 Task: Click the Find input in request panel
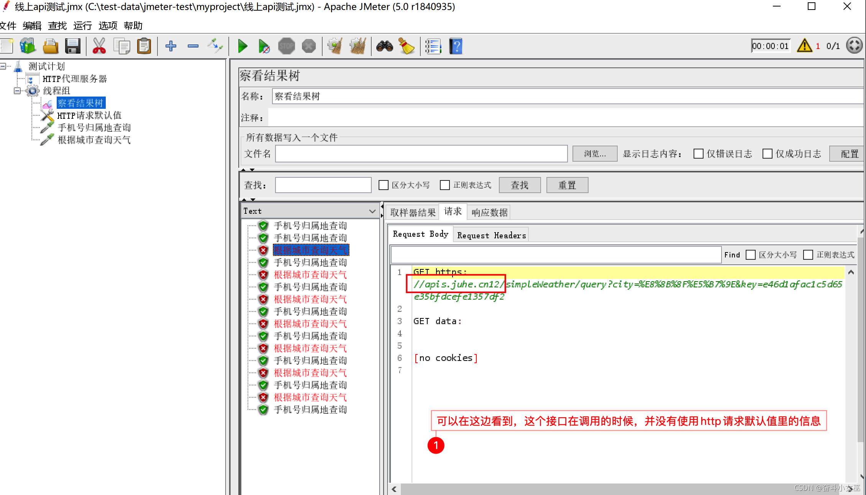click(556, 255)
